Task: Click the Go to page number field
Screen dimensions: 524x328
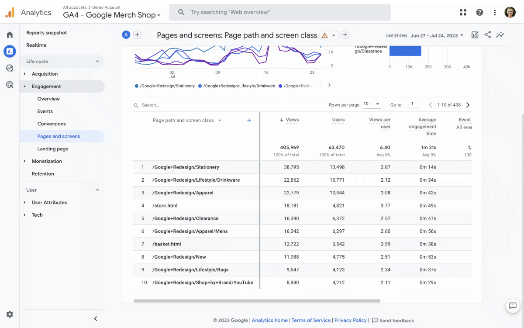Action: click(412, 104)
